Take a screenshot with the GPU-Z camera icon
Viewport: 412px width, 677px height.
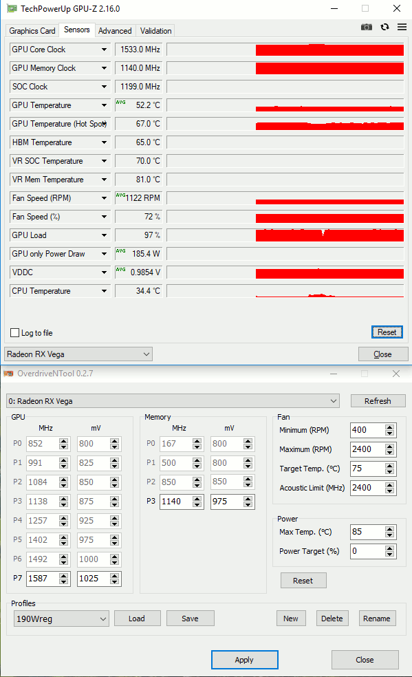point(367,28)
